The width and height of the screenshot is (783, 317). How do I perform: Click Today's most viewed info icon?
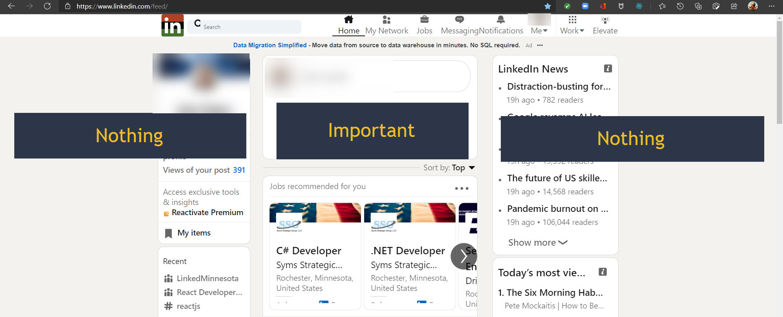pyautogui.click(x=602, y=272)
